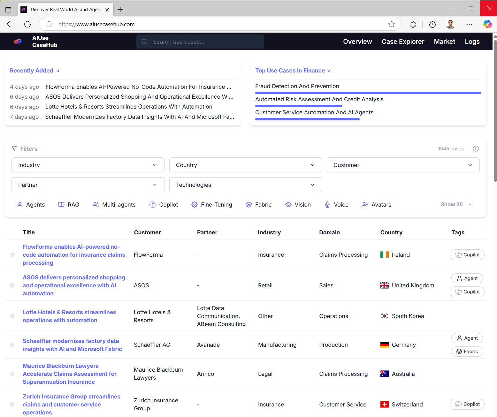This screenshot has width=497, height=417.
Task: Click Copilot tag in ASOS row
Action: 467,292
